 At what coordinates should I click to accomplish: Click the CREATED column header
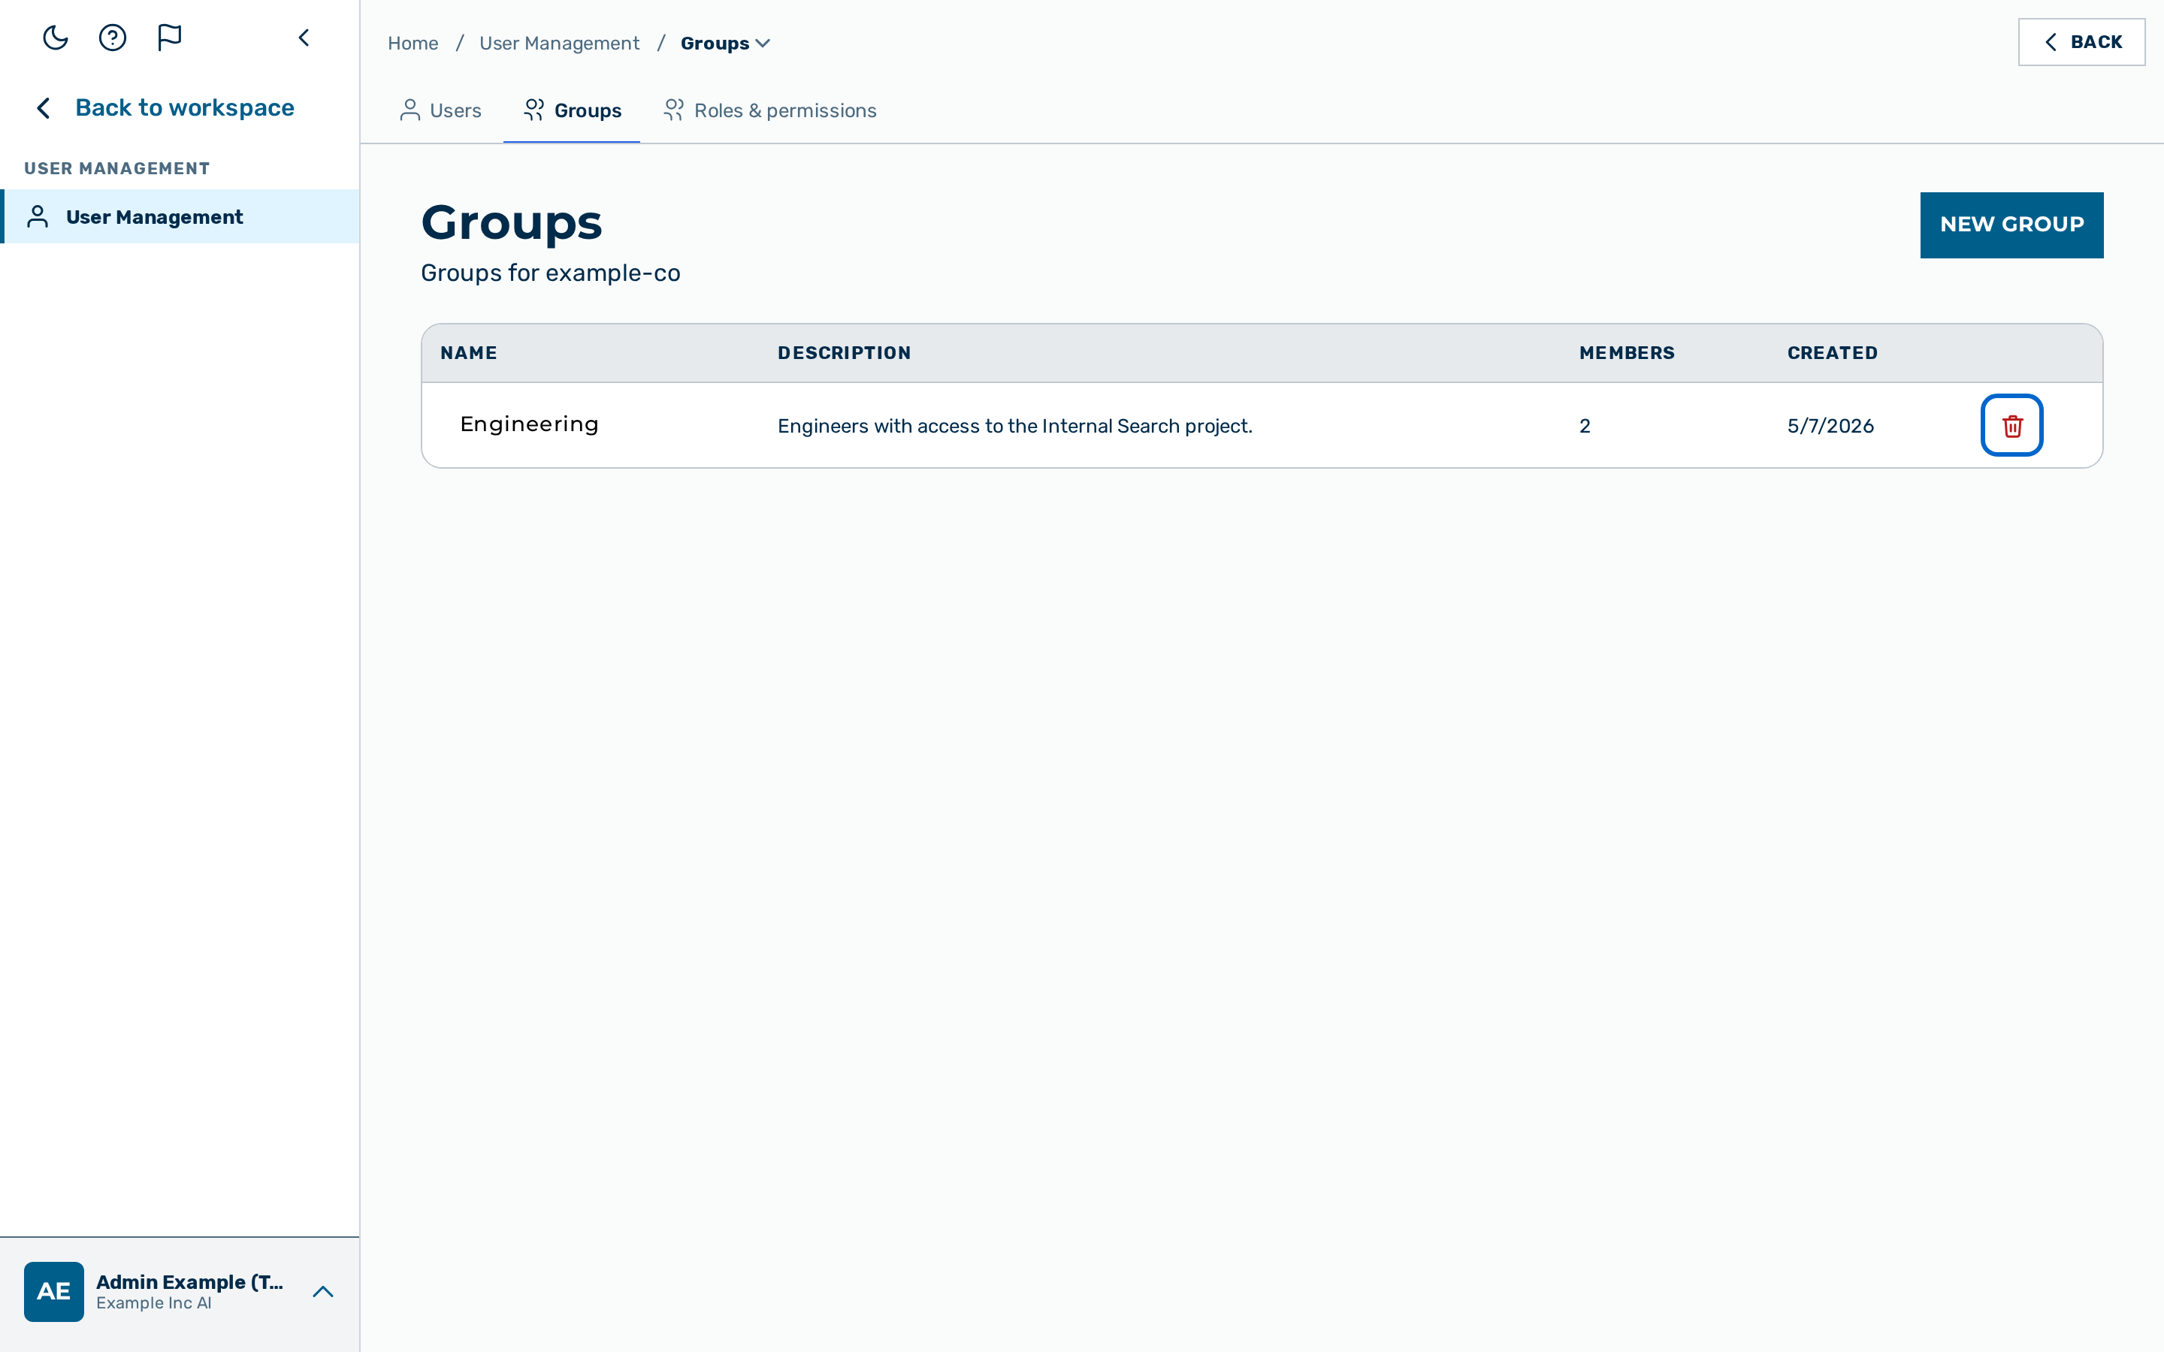1832,353
